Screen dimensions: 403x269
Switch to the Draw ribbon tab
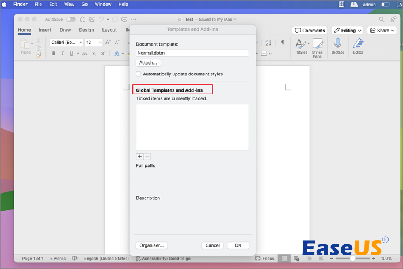65,30
